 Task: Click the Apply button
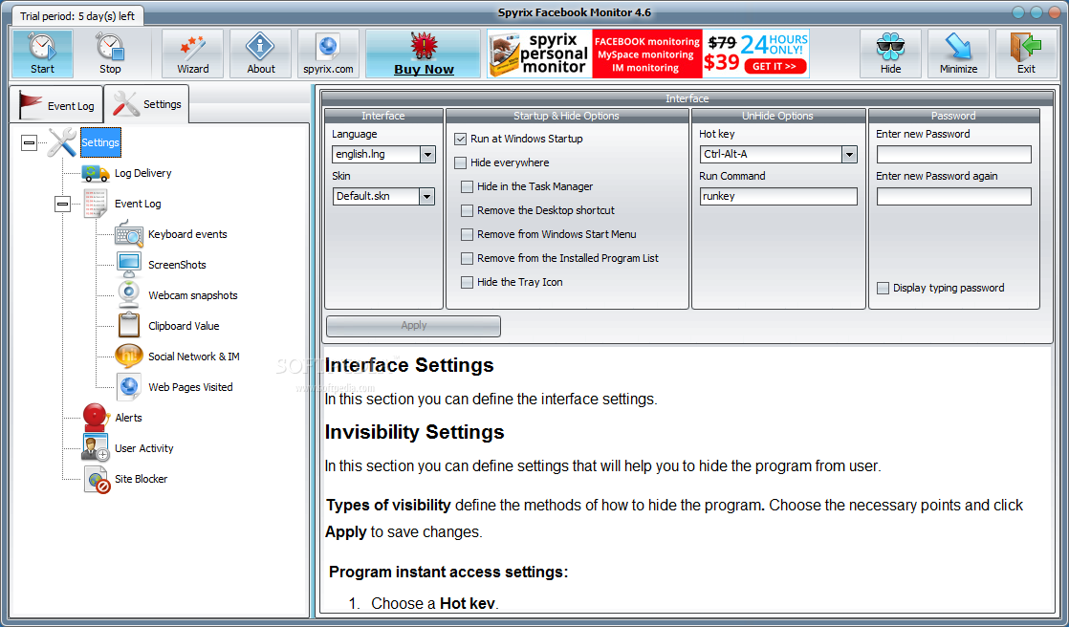point(413,326)
